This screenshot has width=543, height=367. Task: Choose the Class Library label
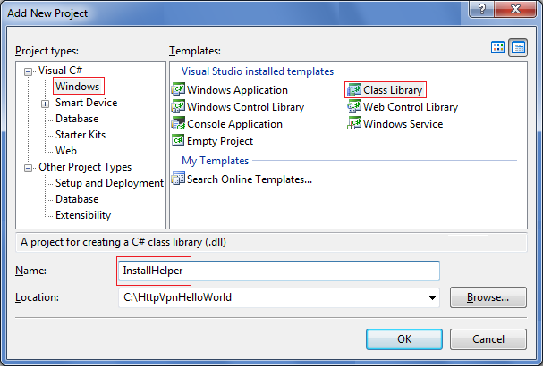pos(393,90)
